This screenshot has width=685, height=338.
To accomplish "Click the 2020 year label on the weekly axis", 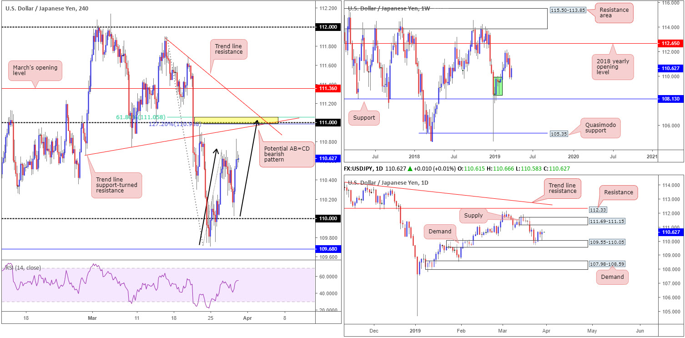I will [x=573, y=156].
